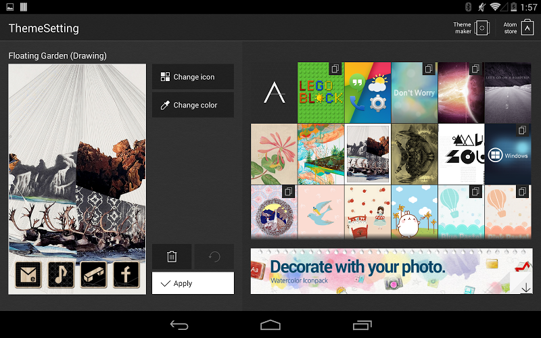This screenshot has height=338, width=541.
Task: Select the Floating Garden theme thumbnail
Action: (x=368, y=154)
